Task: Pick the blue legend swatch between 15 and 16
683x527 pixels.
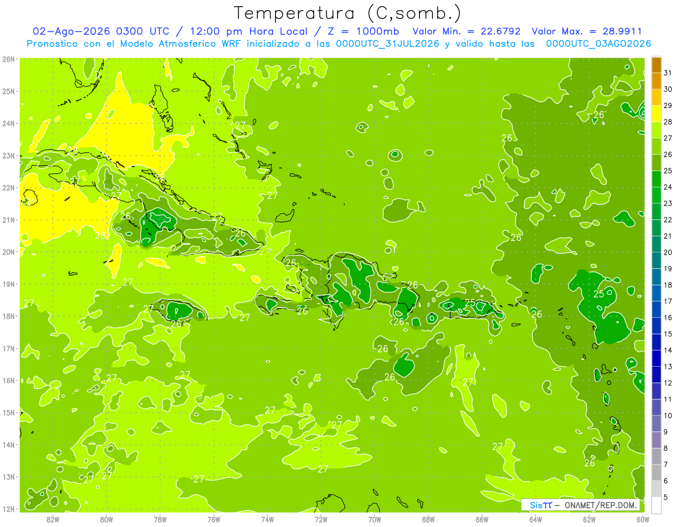Action: coord(656,325)
